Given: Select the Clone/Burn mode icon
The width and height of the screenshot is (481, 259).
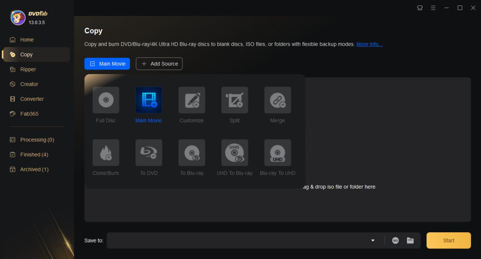Looking at the screenshot, I should coord(106,153).
